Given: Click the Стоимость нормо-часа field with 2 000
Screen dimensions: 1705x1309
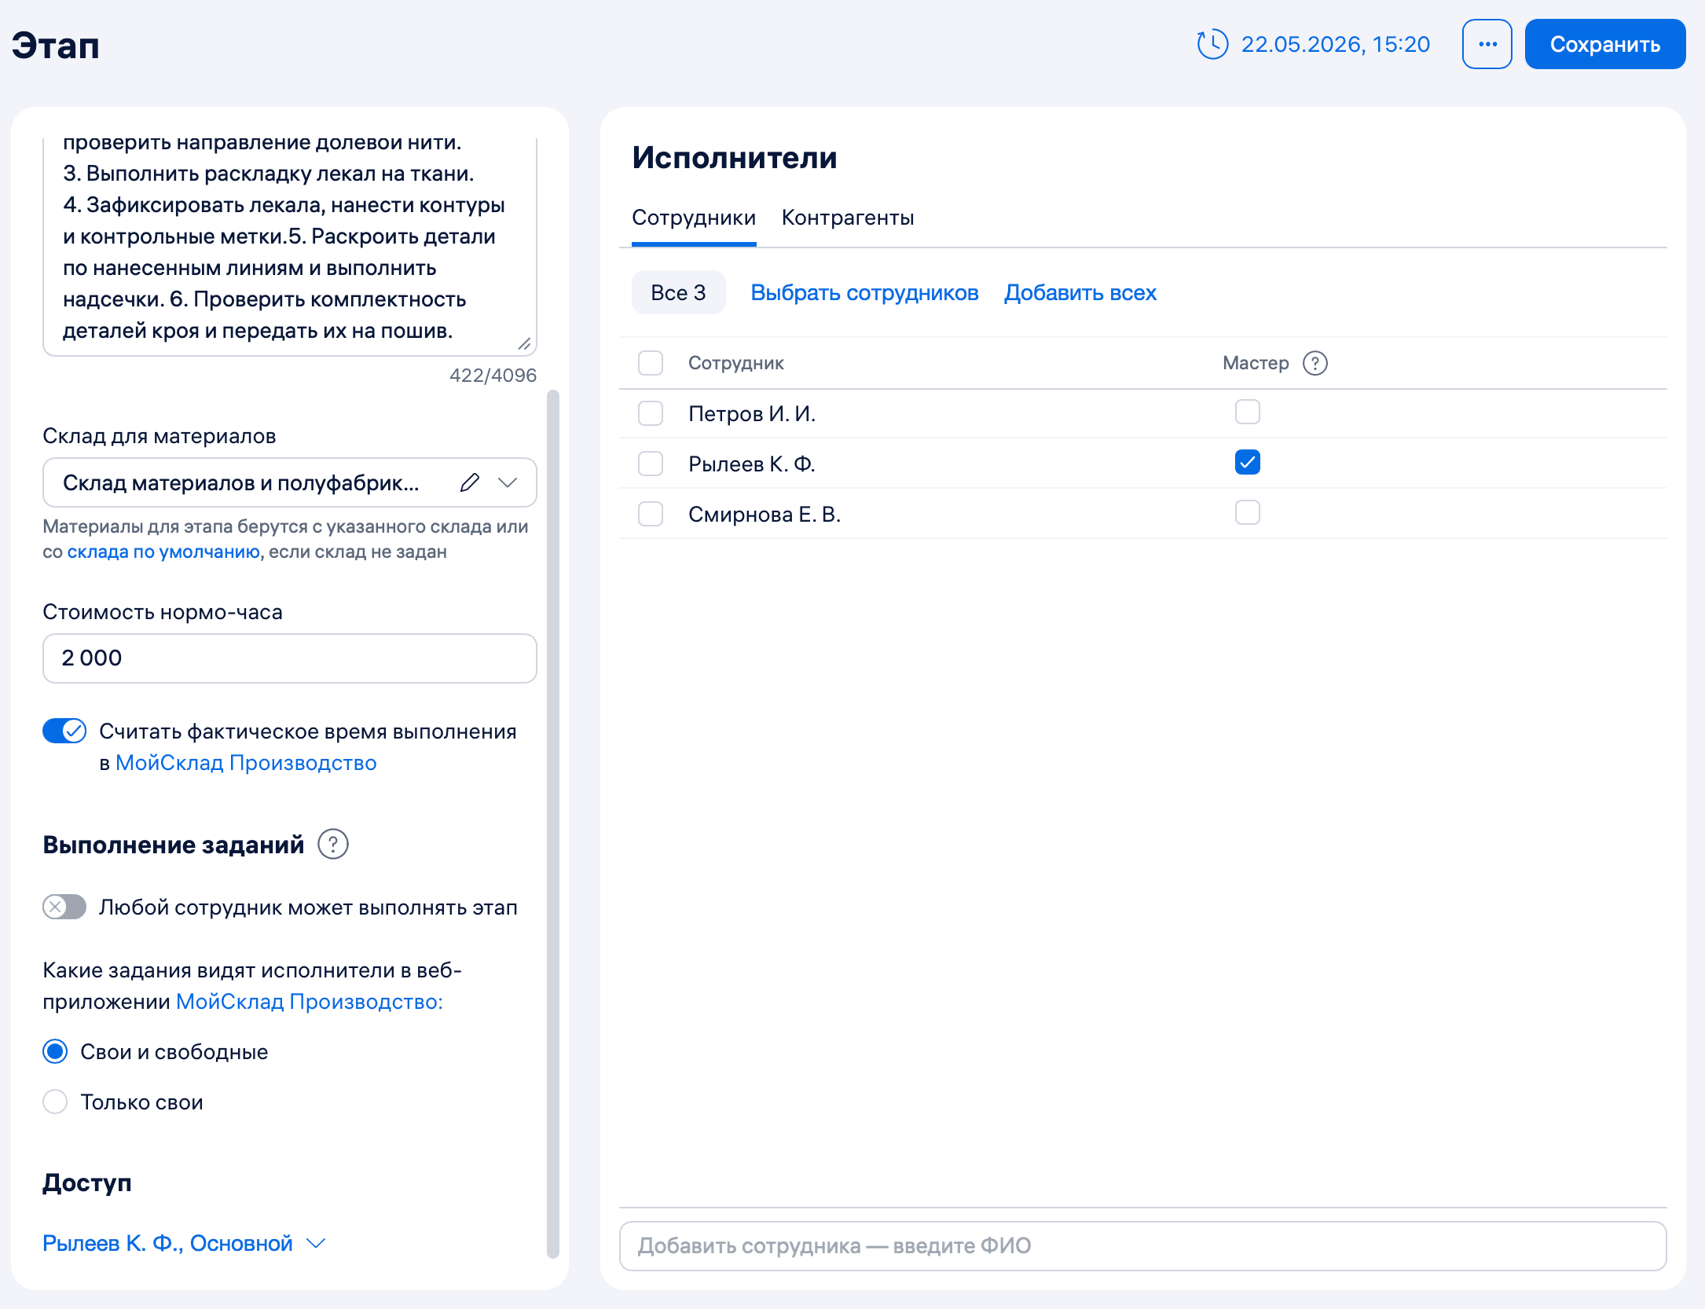Looking at the screenshot, I should [x=289, y=658].
